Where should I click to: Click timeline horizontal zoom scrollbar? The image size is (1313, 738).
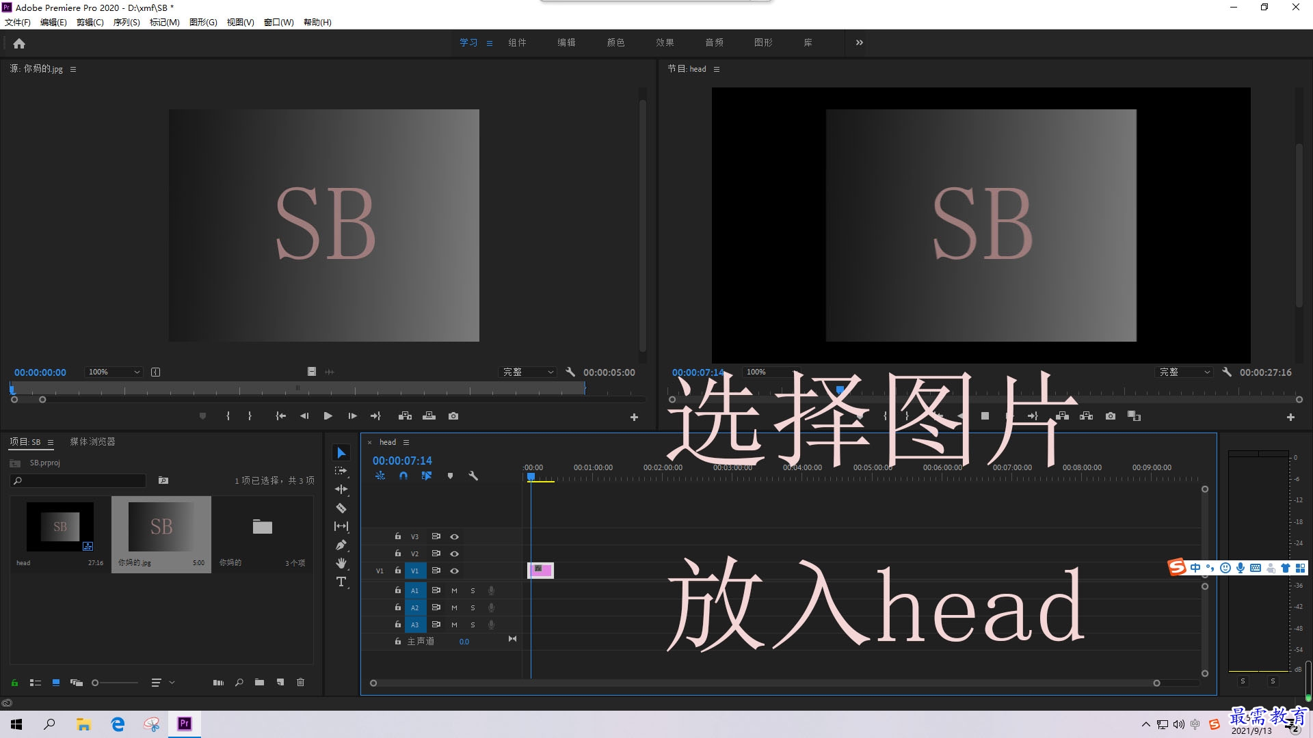pyautogui.click(x=765, y=683)
